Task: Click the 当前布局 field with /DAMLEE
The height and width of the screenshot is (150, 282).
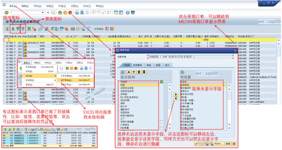Action: [x=190, y=57]
